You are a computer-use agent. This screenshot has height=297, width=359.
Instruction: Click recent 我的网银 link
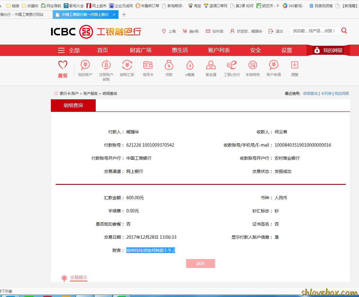coord(342,94)
